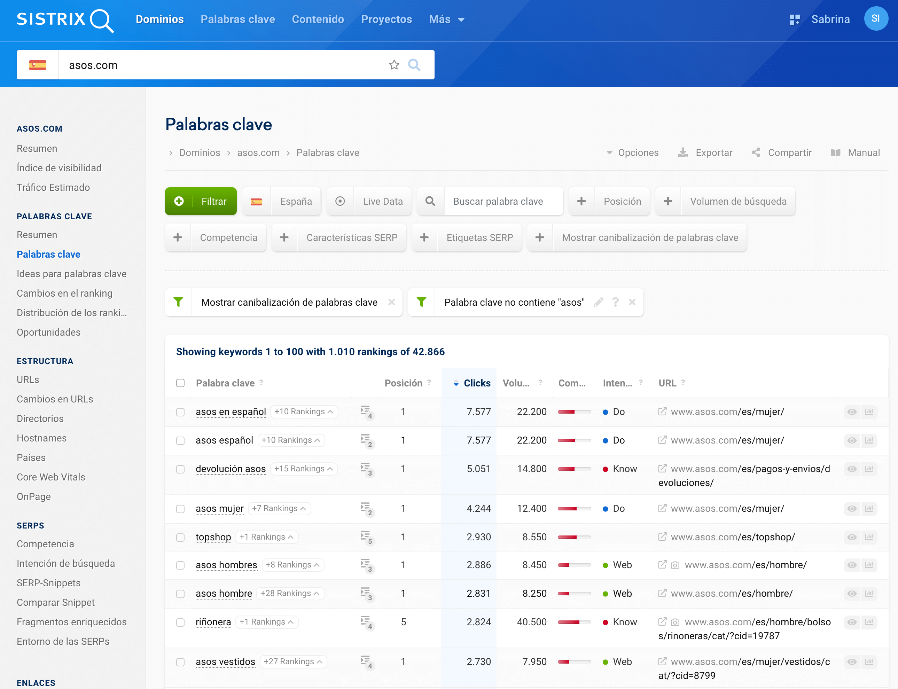The width and height of the screenshot is (898, 689).
Task: Click plus icon of Posición filter
Action: click(581, 201)
